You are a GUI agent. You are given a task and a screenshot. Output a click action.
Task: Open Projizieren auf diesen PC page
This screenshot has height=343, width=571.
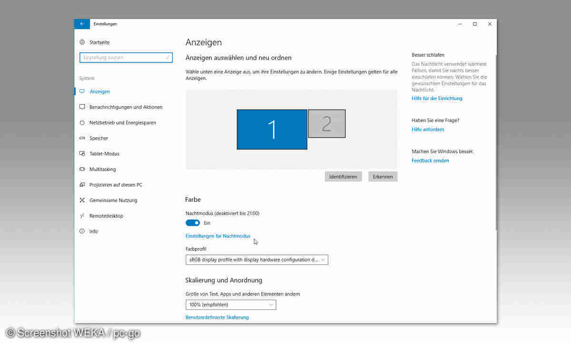coord(116,185)
